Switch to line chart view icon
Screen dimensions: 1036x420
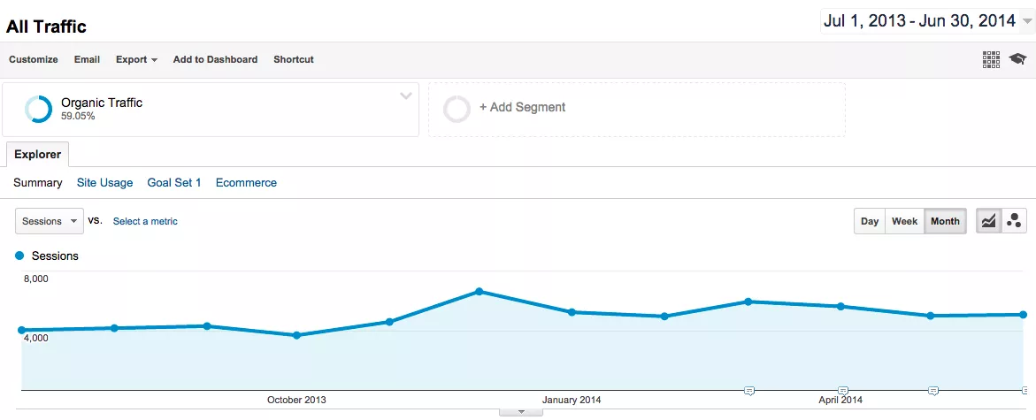(x=988, y=221)
